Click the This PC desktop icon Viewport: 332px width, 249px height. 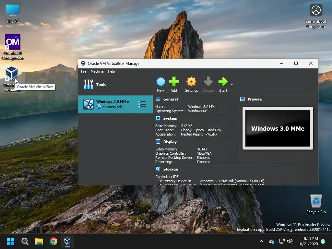pos(13,13)
